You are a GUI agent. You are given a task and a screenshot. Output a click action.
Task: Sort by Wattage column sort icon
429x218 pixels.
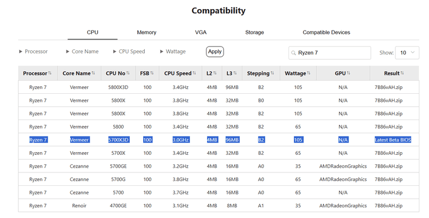(x=309, y=73)
